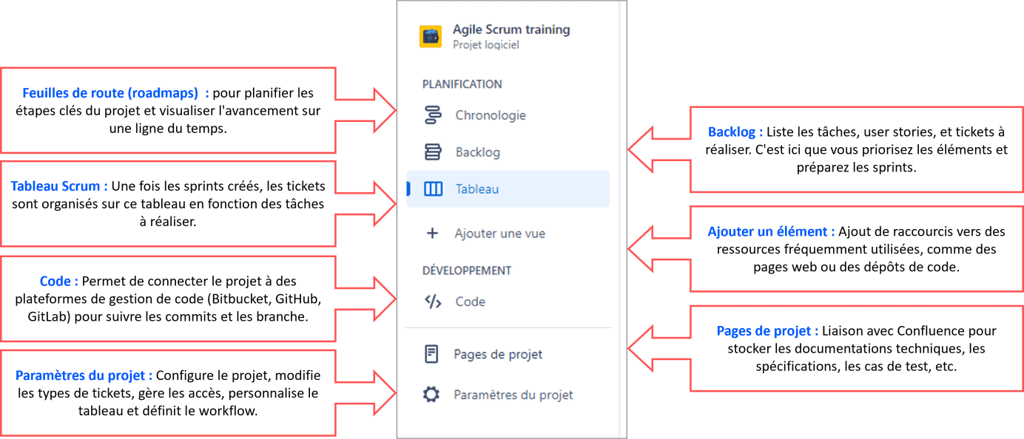Click the Code brackets icon
The width and height of the screenshot is (1024, 439).
(433, 302)
